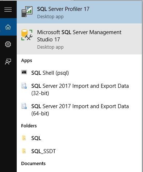
Task: Launch SQL Server Profiler 17
Action: 79,12
